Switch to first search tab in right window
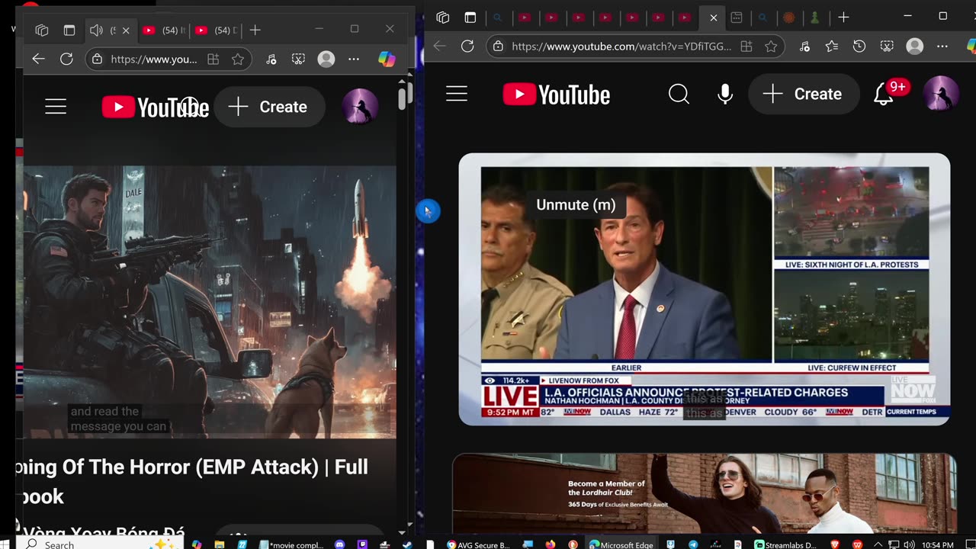The width and height of the screenshot is (976, 549). 497,18
